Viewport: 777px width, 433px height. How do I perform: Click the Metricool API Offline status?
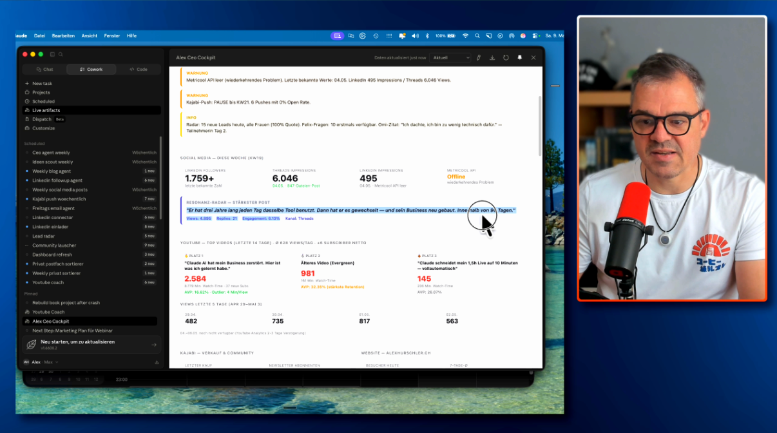point(456,177)
